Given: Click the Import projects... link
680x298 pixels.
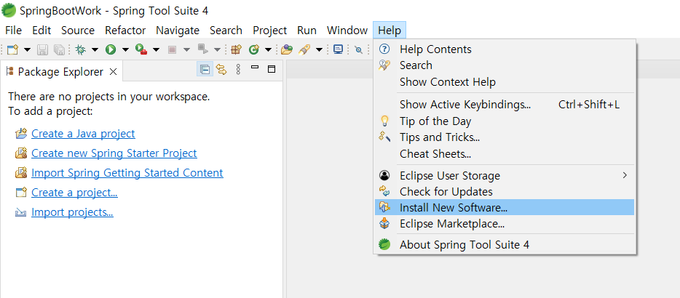Looking at the screenshot, I should [x=72, y=212].
